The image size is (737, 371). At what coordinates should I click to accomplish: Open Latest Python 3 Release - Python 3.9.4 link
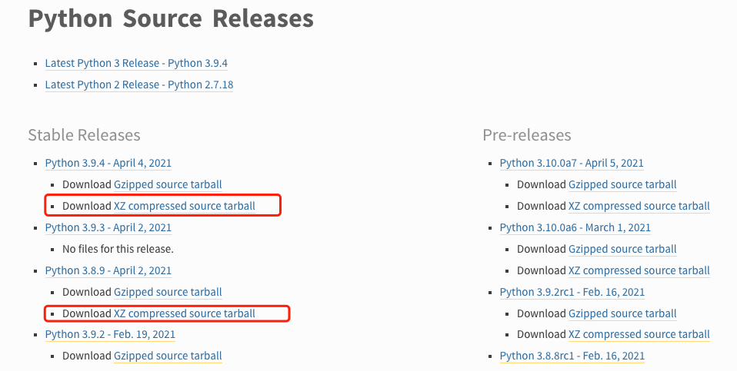136,63
